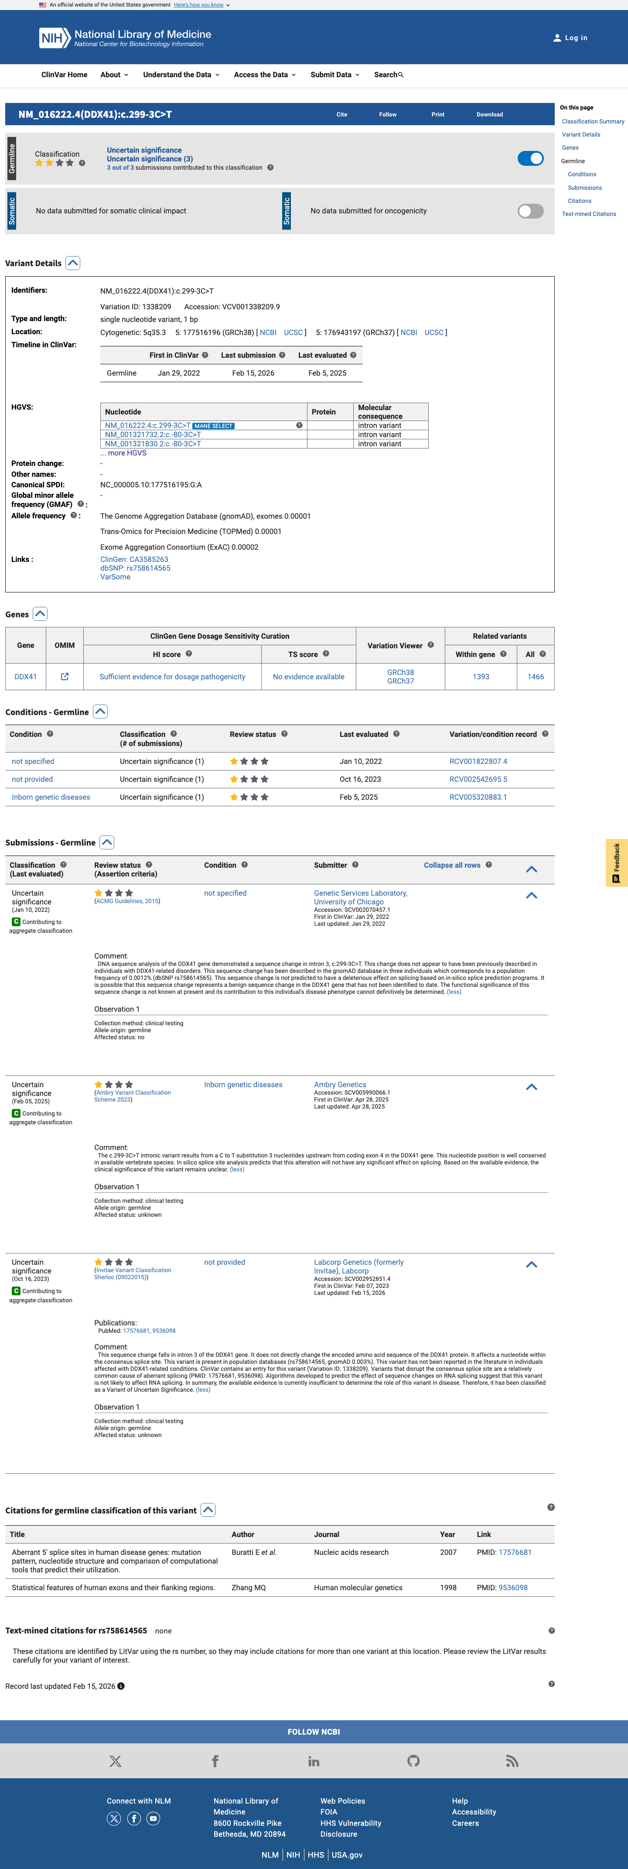Open PMID 17576681 citation link
This screenshot has height=1869, width=628.
515,1552
